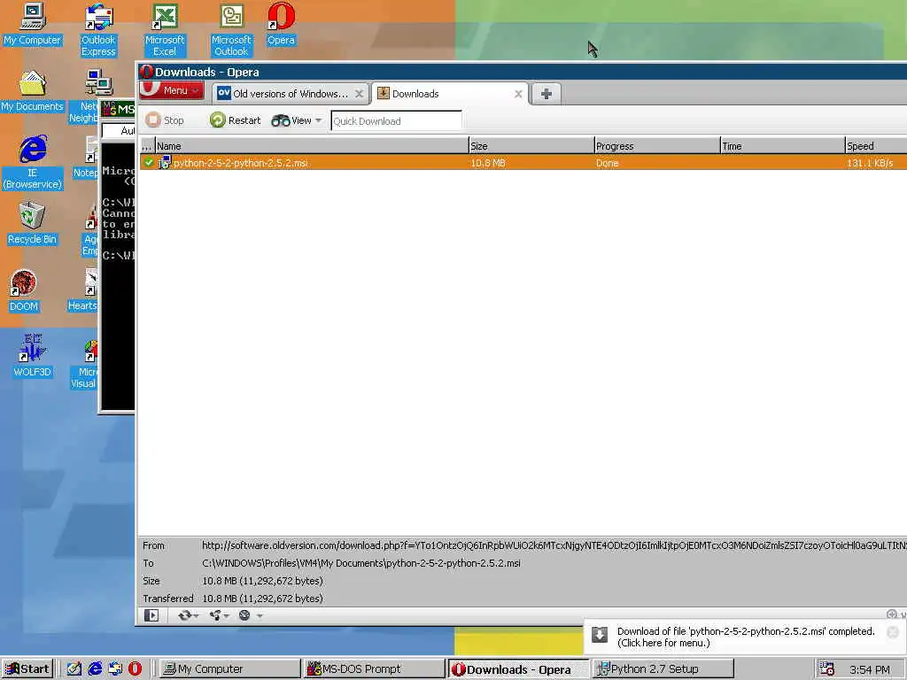Launch Opera from quick launch

click(x=135, y=669)
